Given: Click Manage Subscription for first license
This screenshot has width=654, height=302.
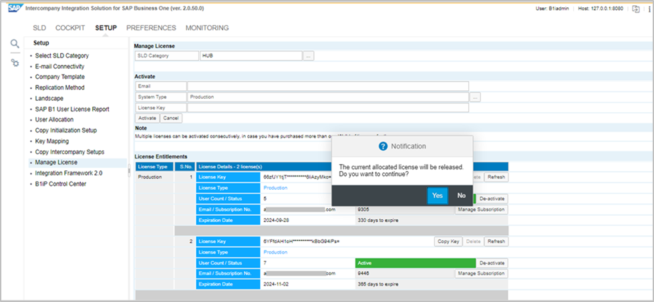Looking at the screenshot, I should [x=481, y=210].
